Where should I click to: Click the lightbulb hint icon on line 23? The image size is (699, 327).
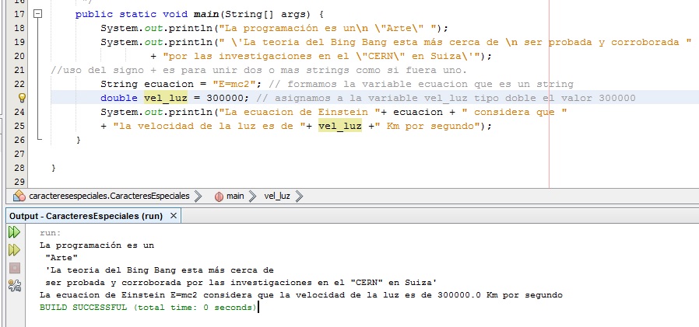click(22, 98)
